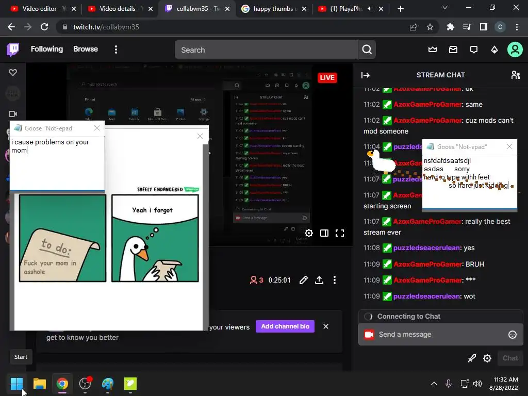Open stream three-dot options menu
Screen dimensions: 528x396
coord(334,280)
